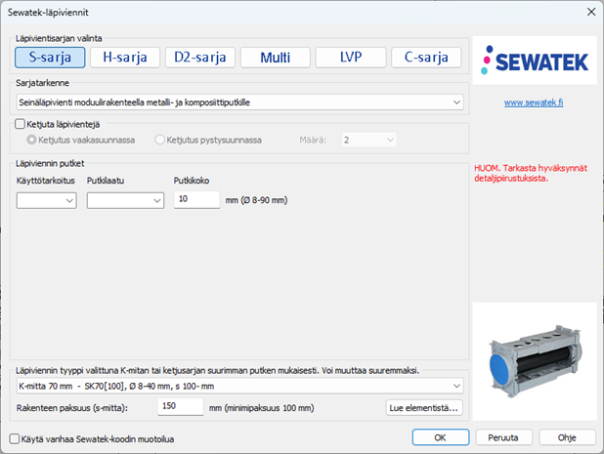Image resolution: width=604 pixels, height=454 pixels.
Task: Click the Putkikoko input field
Action: pyautogui.click(x=196, y=200)
